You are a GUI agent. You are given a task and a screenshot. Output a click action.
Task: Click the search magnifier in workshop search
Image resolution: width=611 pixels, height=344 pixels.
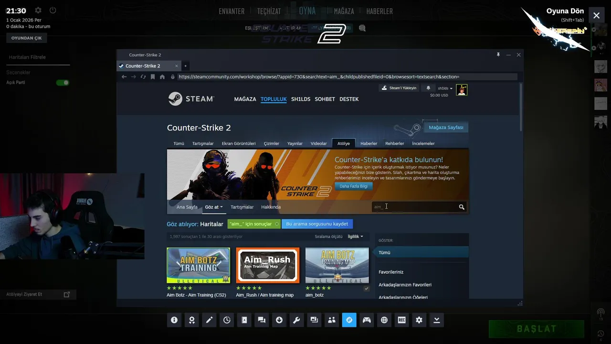point(462,207)
